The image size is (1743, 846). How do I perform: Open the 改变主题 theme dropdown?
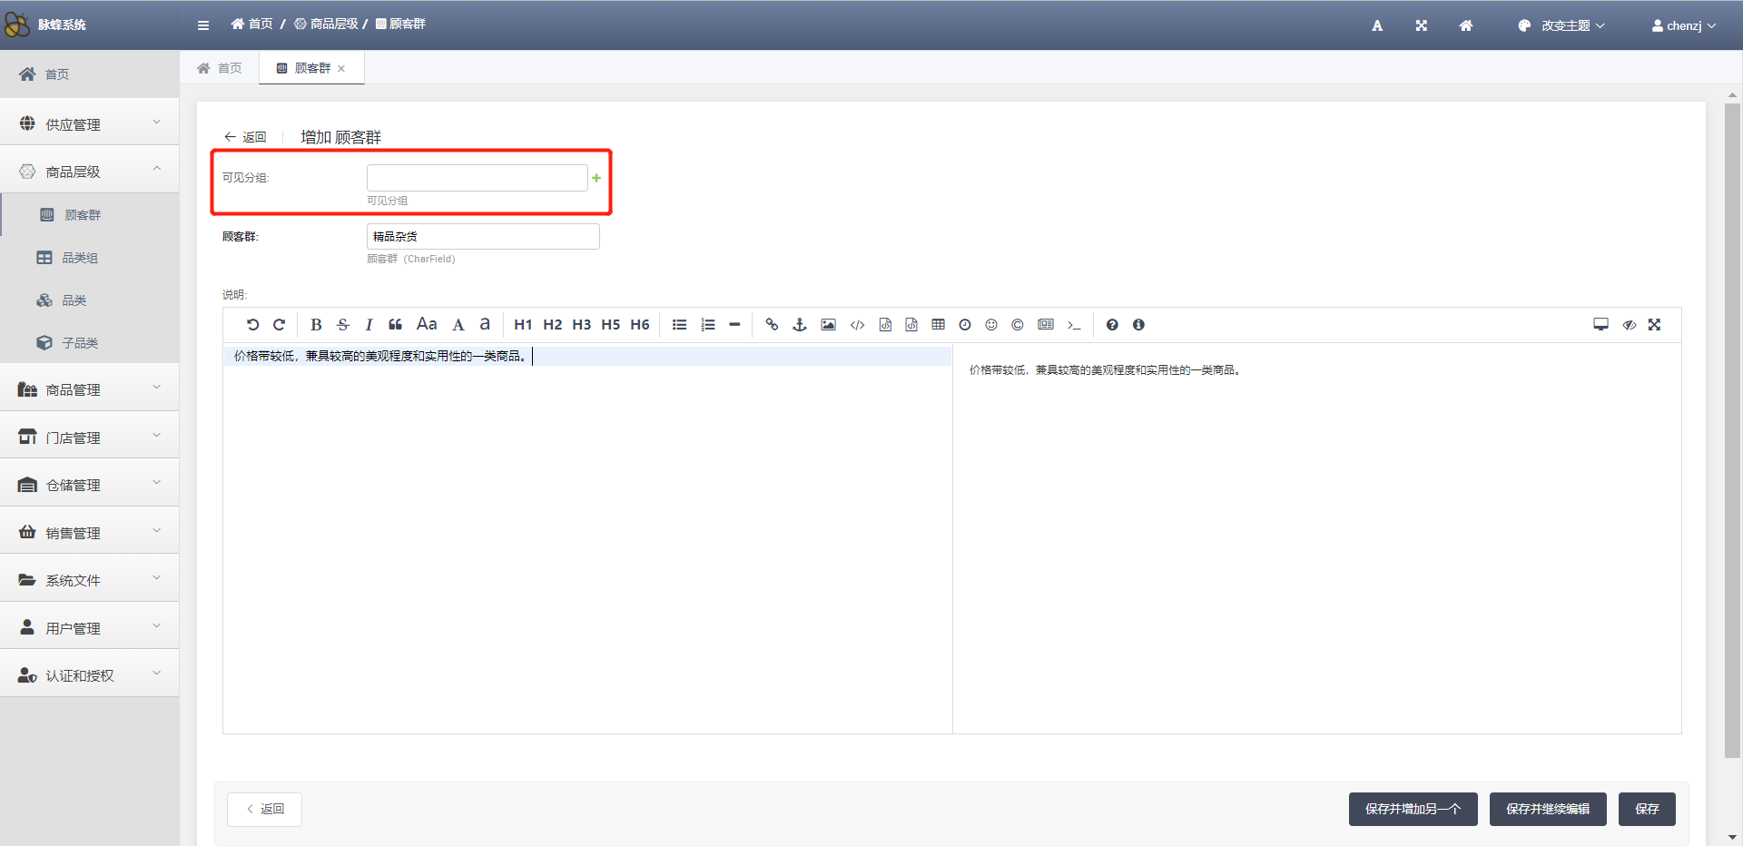(x=1562, y=25)
